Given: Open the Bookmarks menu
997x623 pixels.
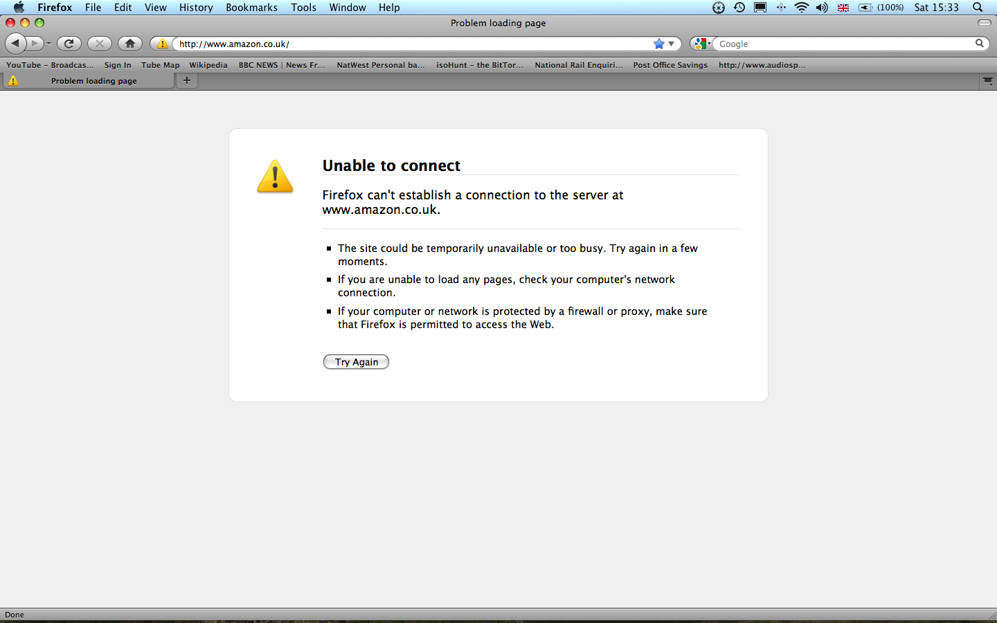Looking at the screenshot, I should pos(251,8).
